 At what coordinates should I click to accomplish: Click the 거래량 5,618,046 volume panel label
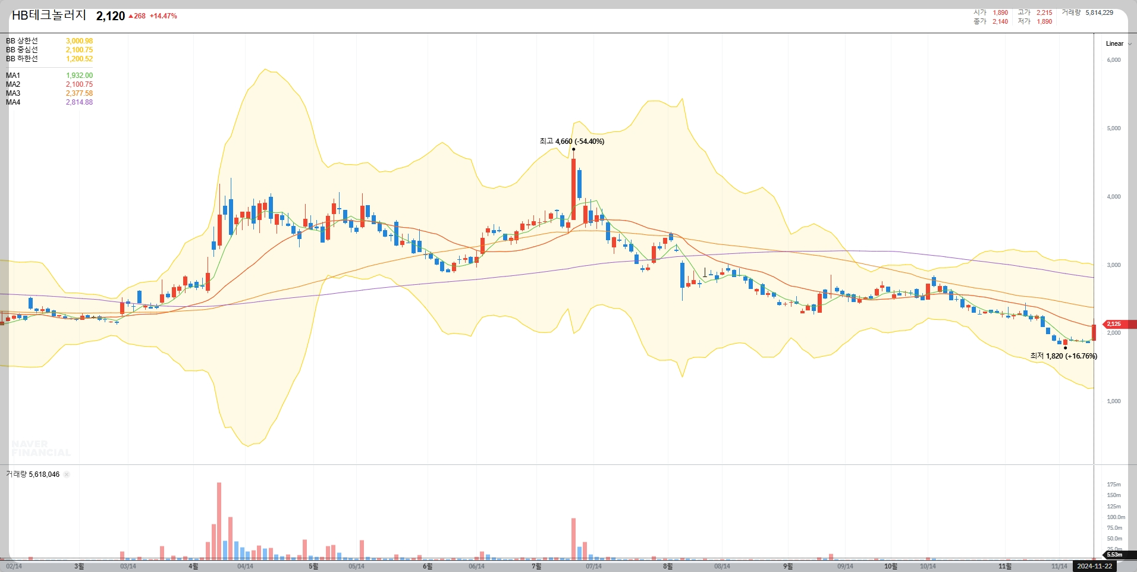33,474
